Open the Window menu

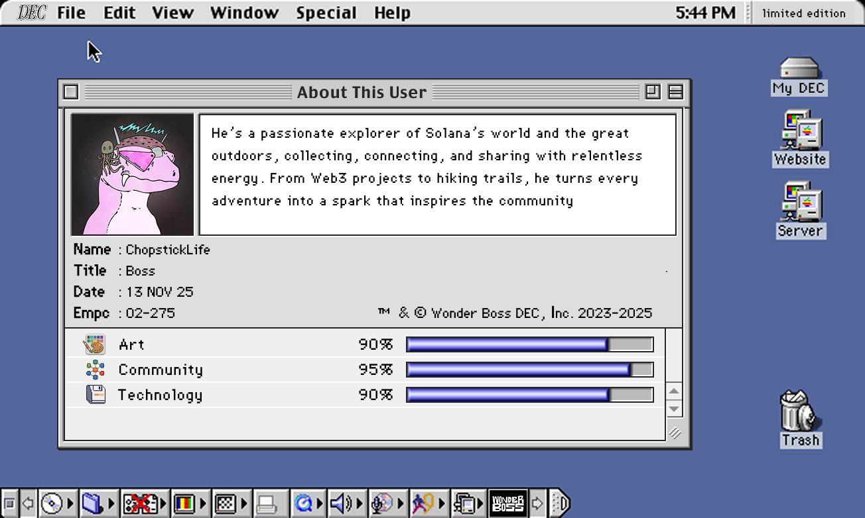(244, 13)
